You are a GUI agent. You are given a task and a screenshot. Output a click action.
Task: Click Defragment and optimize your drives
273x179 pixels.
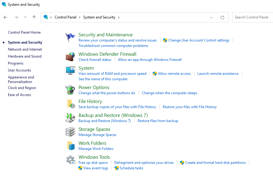pos(144,162)
